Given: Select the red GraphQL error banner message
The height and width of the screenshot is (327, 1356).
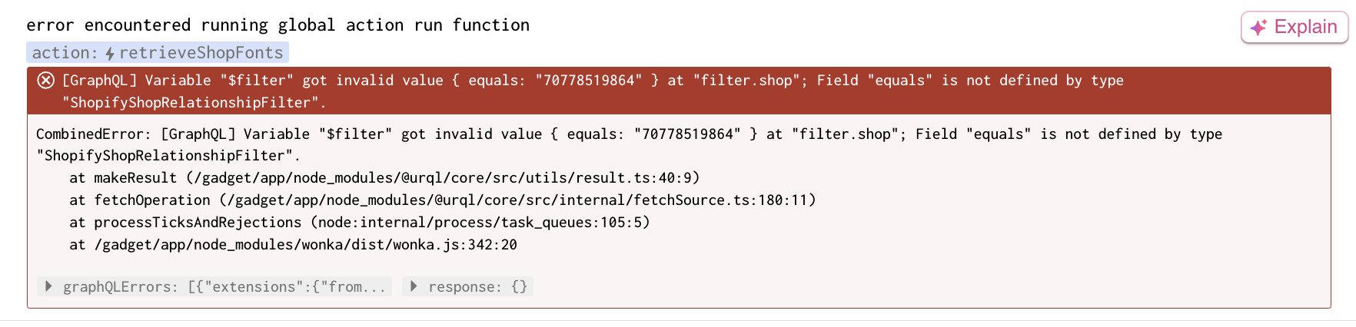Looking at the screenshot, I should [592, 81].
